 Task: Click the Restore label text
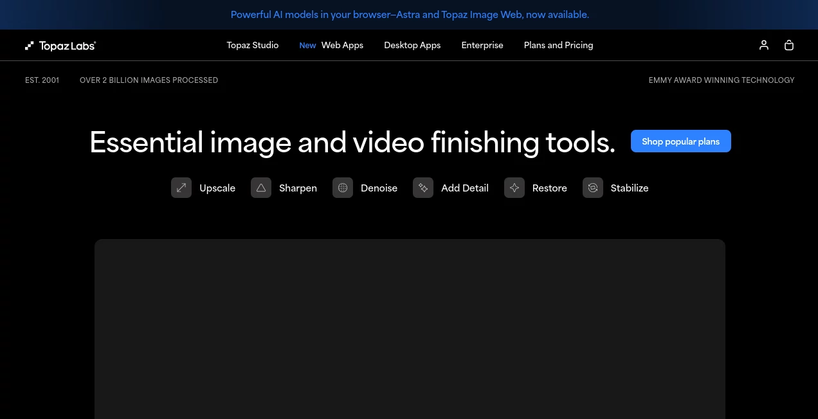(x=550, y=188)
